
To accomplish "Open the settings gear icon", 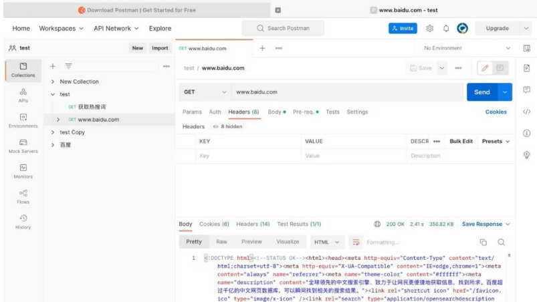I will pyautogui.click(x=430, y=28).
